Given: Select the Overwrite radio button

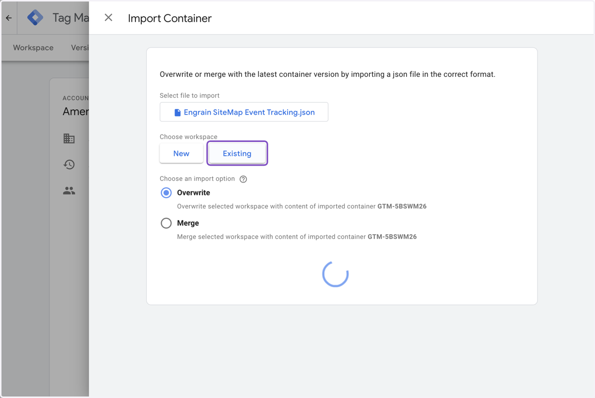Looking at the screenshot, I should [167, 193].
